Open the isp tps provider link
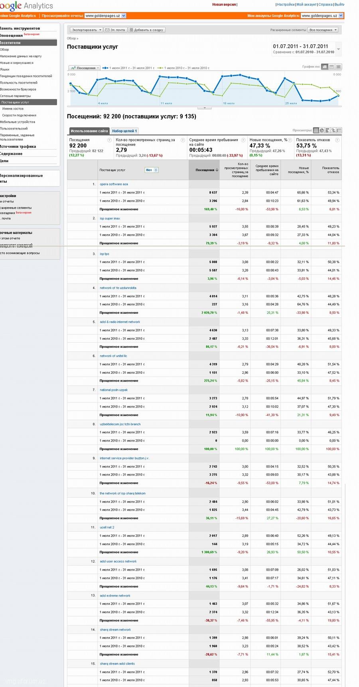This screenshot has width=359, height=687. (x=105, y=254)
